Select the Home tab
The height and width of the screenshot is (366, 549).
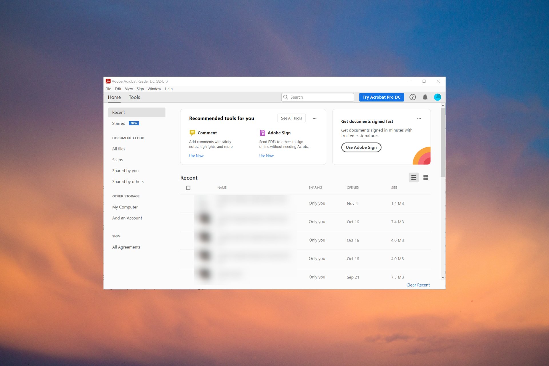(114, 97)
